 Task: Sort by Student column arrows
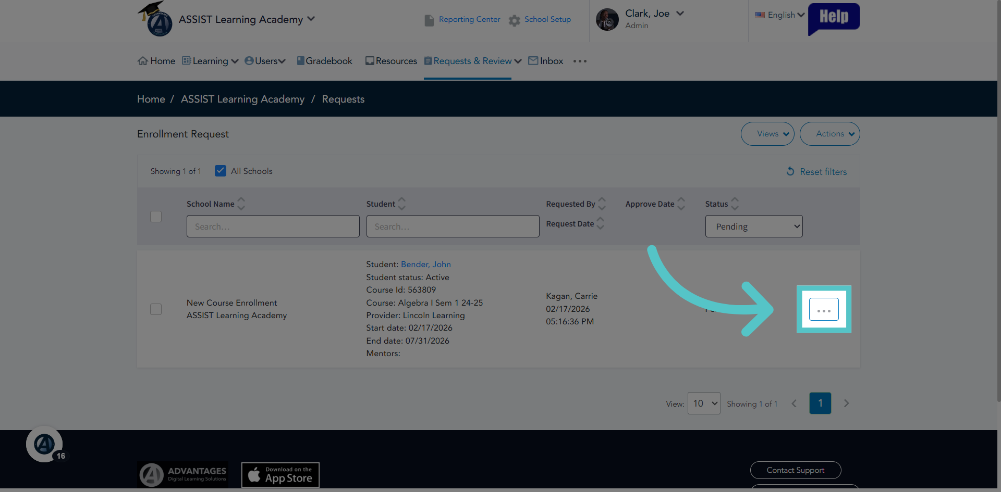click(x=401, y=204)
